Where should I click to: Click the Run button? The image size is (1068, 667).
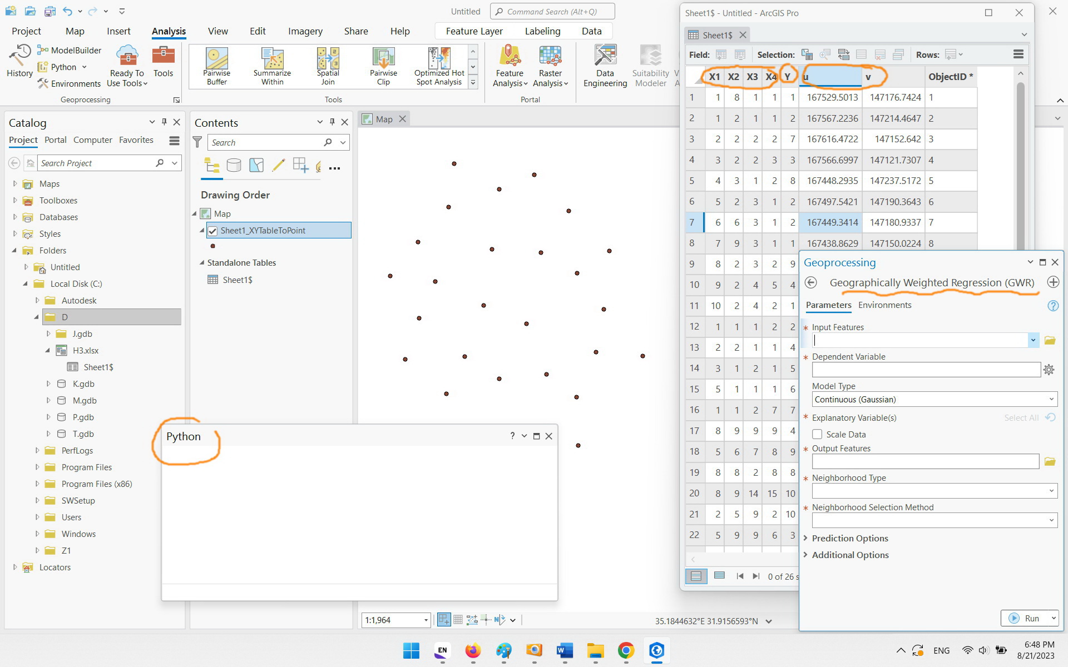point(1025,618)
